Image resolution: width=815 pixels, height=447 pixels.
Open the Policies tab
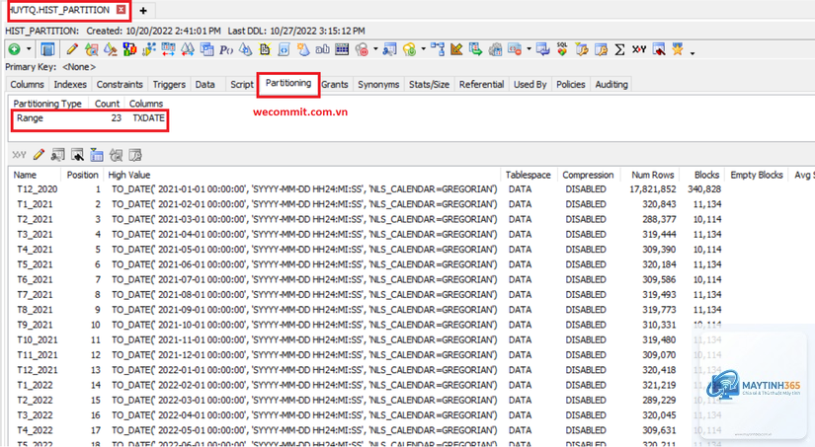point(571,84)
